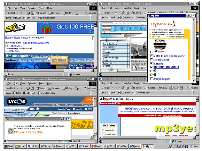Click Stop icon in MP3Yes window toolbar
Viewport: 202px width, 151px height.
click(x=123, y=88)
